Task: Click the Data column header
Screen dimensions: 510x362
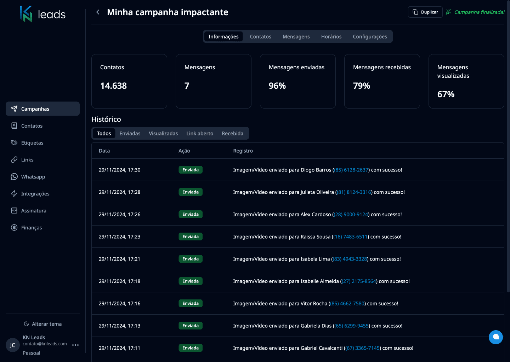Action: coord(104,151)
